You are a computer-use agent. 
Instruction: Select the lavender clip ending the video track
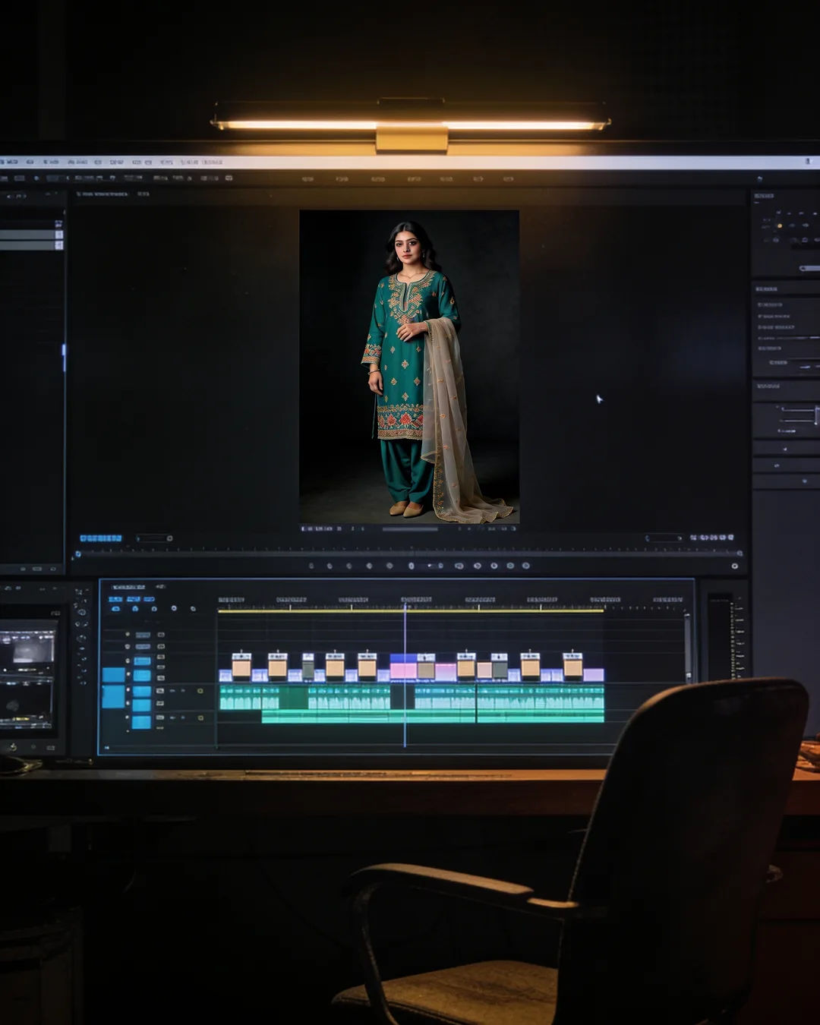594,674
